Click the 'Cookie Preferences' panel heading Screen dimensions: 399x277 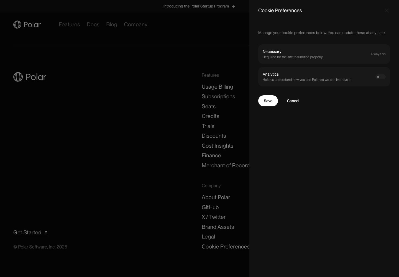coord(280,11)
